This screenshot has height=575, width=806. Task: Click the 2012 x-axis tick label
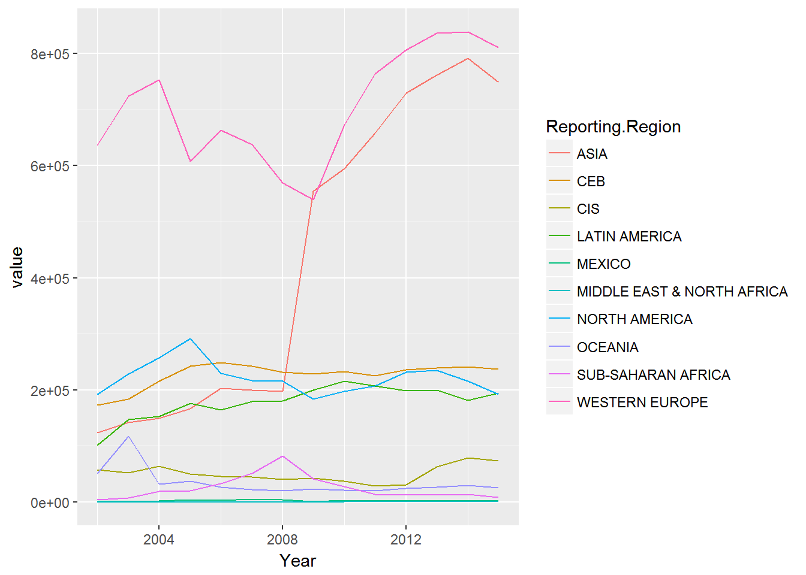[406, 540]
